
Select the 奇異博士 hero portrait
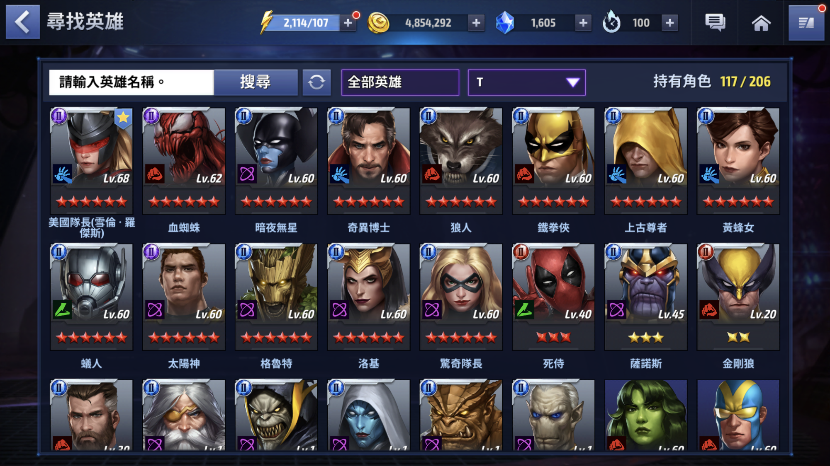(368, 161)
